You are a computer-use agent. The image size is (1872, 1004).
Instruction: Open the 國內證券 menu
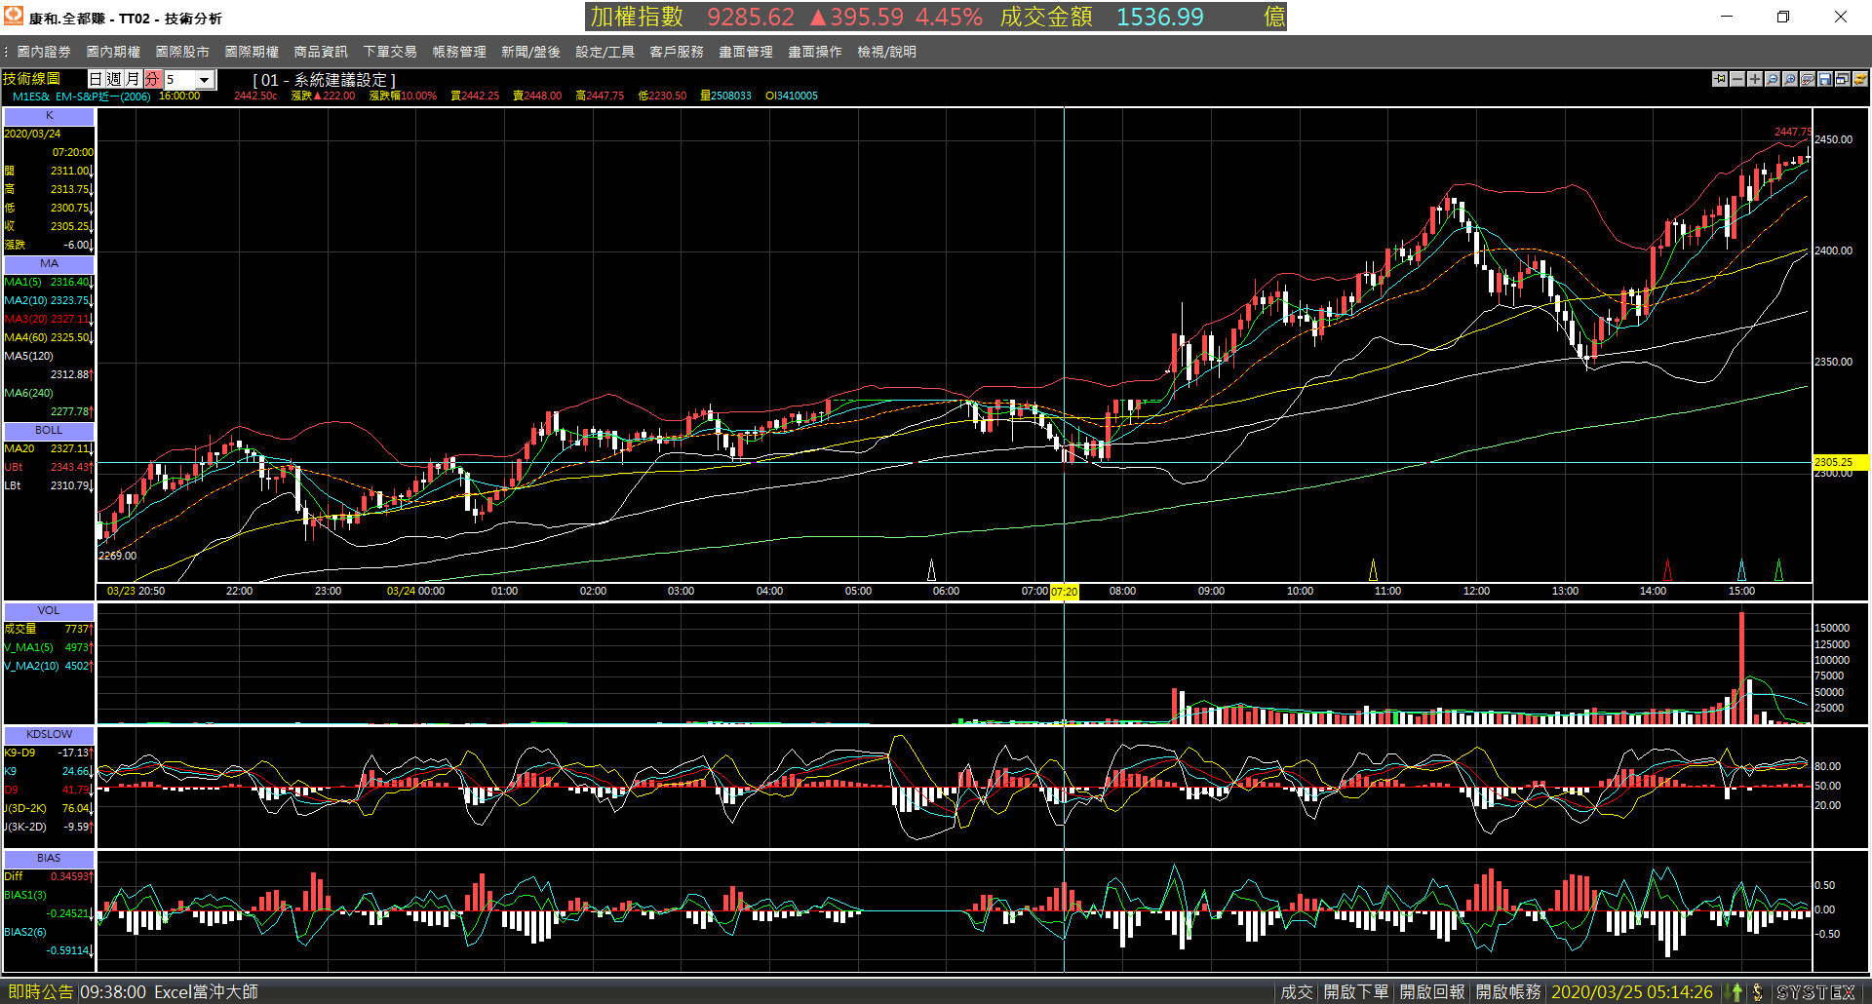44,52
